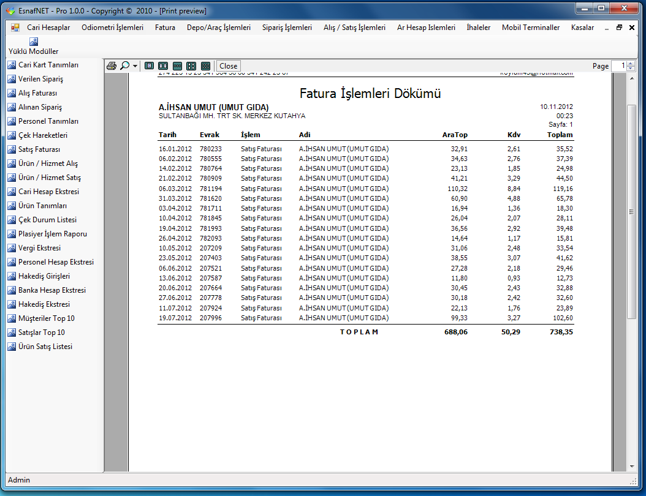The width and height of the screenshot is (646, 496).
Task: Click the Zoom magnifier icon
Action: [124, 66]
